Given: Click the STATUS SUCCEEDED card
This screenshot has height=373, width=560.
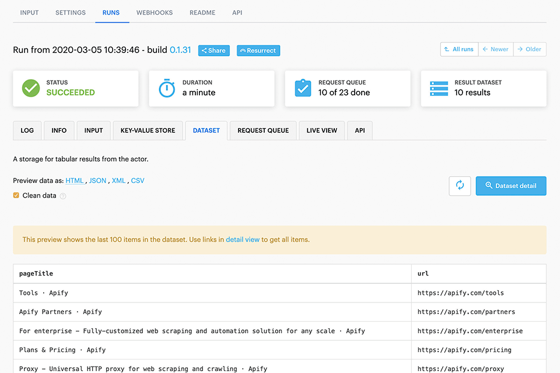Looking at the screenshot, I should (x=76, y=89).
